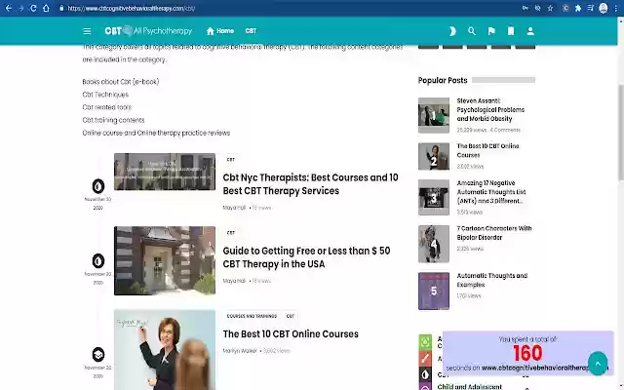
Task: Open the Cbt Techniques category link
Action: click(105, 95)
